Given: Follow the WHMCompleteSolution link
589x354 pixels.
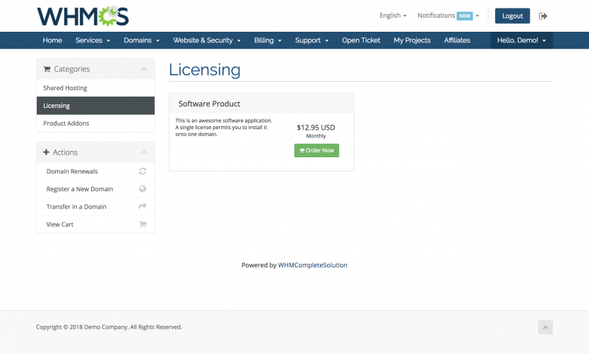Looking at the screenshot, I should coord(313,265).
